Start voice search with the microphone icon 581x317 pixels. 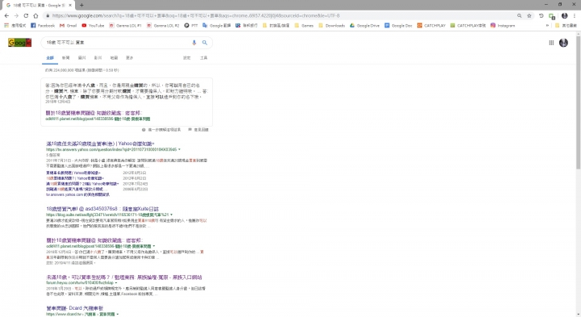pos(194,43)
